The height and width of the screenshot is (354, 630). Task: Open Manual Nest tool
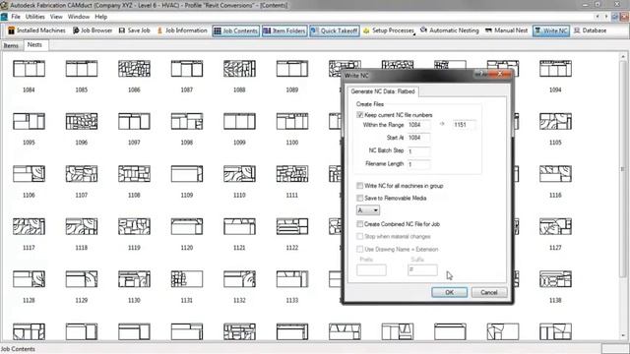click(x=506, y=30)
